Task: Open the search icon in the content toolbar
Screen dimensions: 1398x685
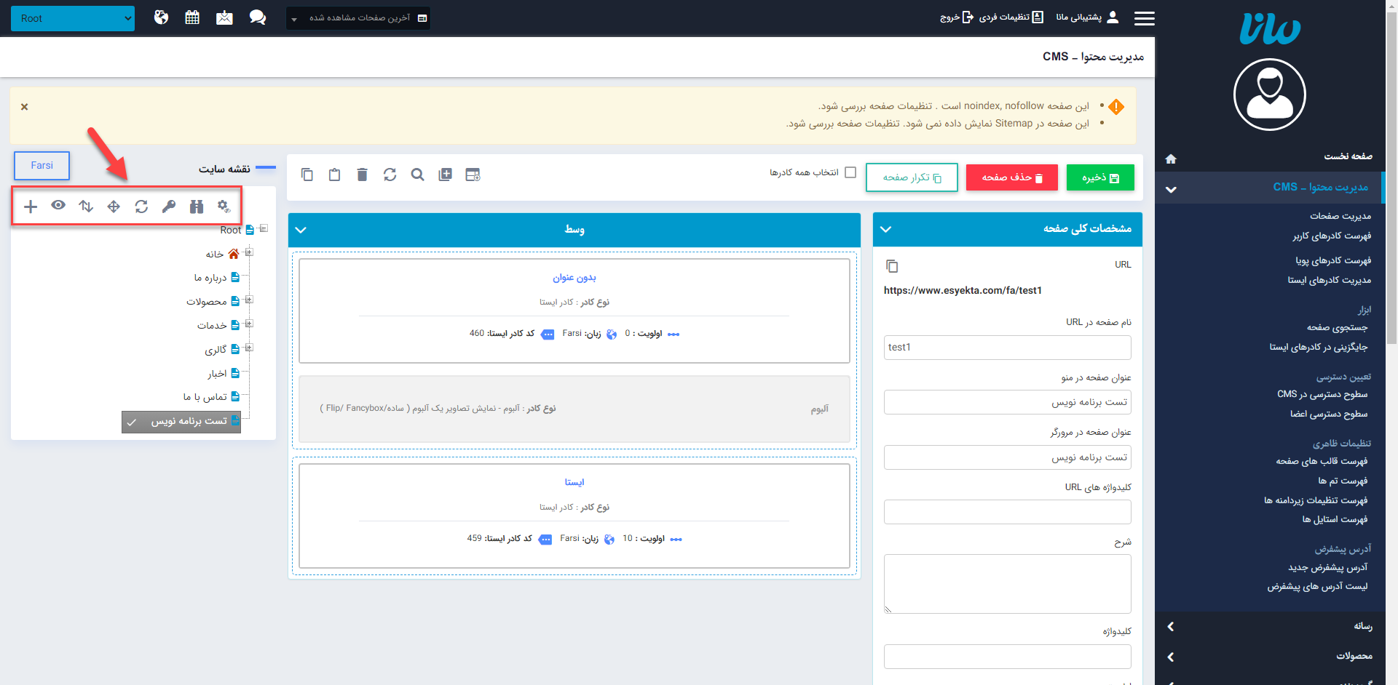Action: [x=417, y=175]
